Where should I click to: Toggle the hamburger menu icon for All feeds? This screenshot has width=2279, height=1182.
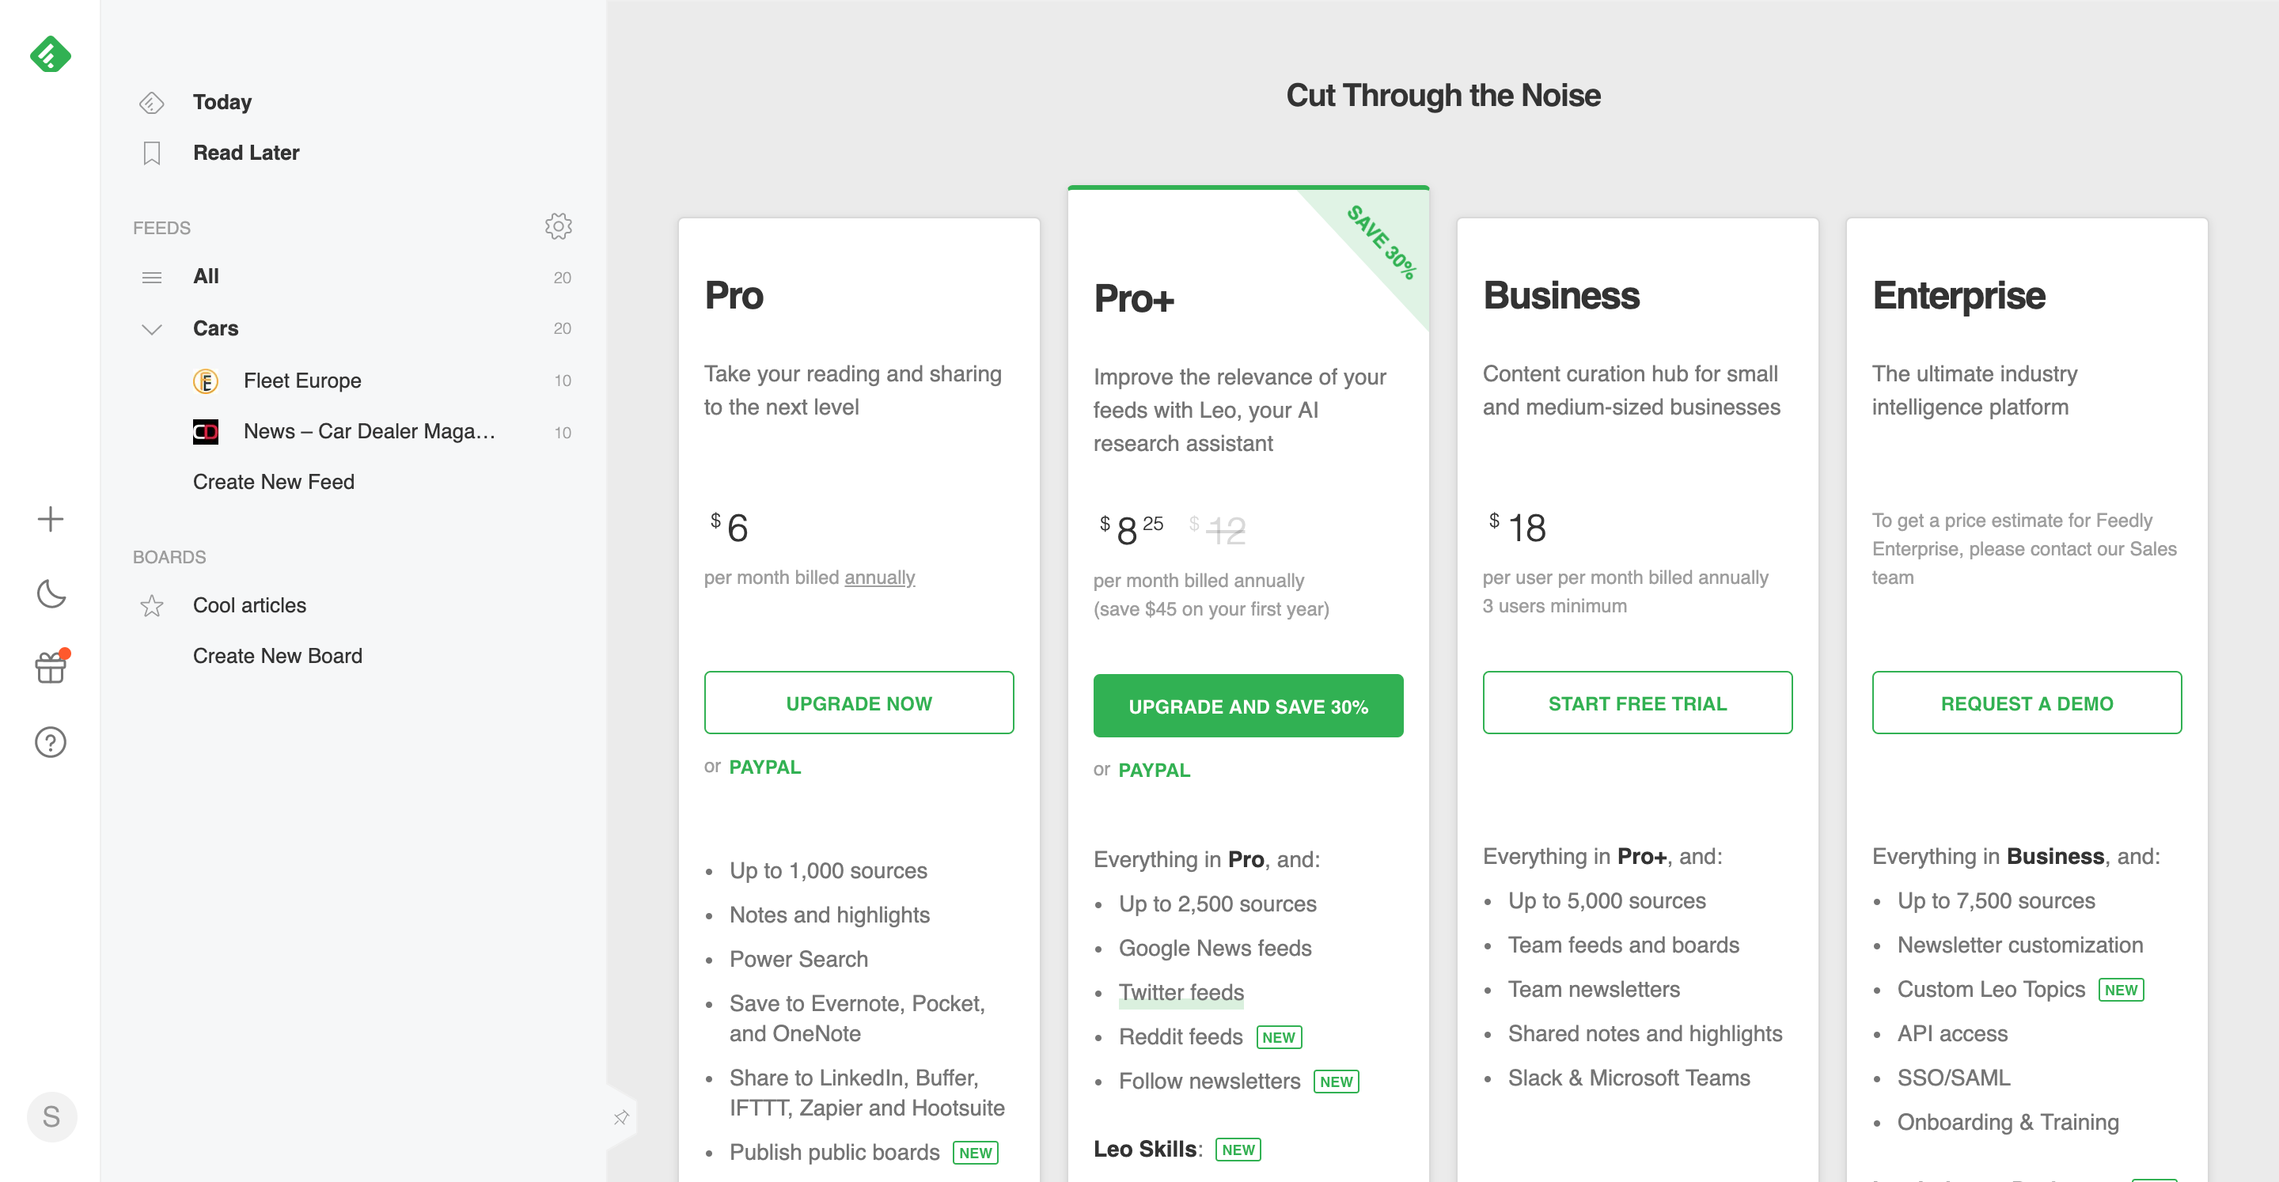[x=150, y=276]
